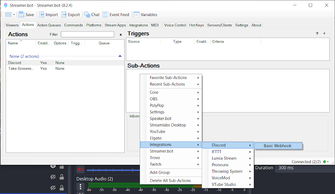Click the Export arrow icon
The image size is (335, 194).
pyautogui.click(x=64, y=15)
